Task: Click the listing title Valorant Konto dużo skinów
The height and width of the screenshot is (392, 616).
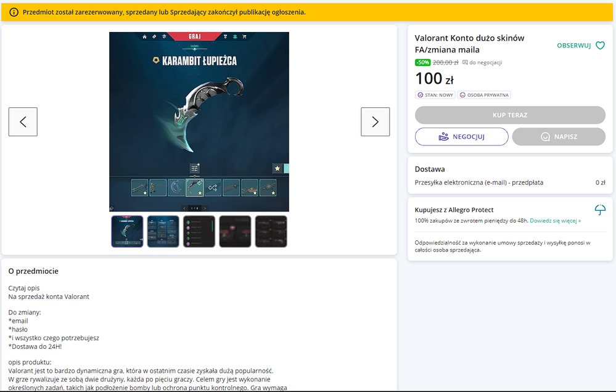Action: (x=469, y=44)
